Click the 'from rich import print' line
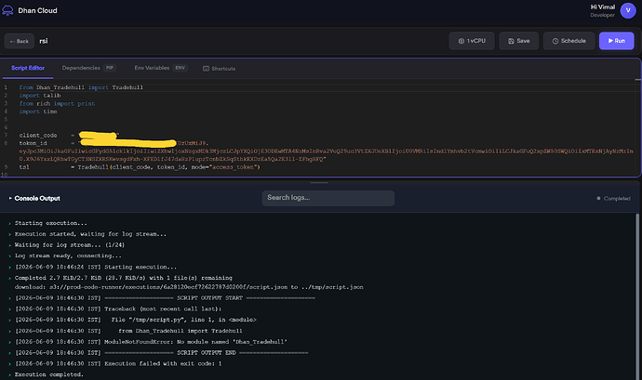This screenshot has width=642, height=380. (57, 103)
